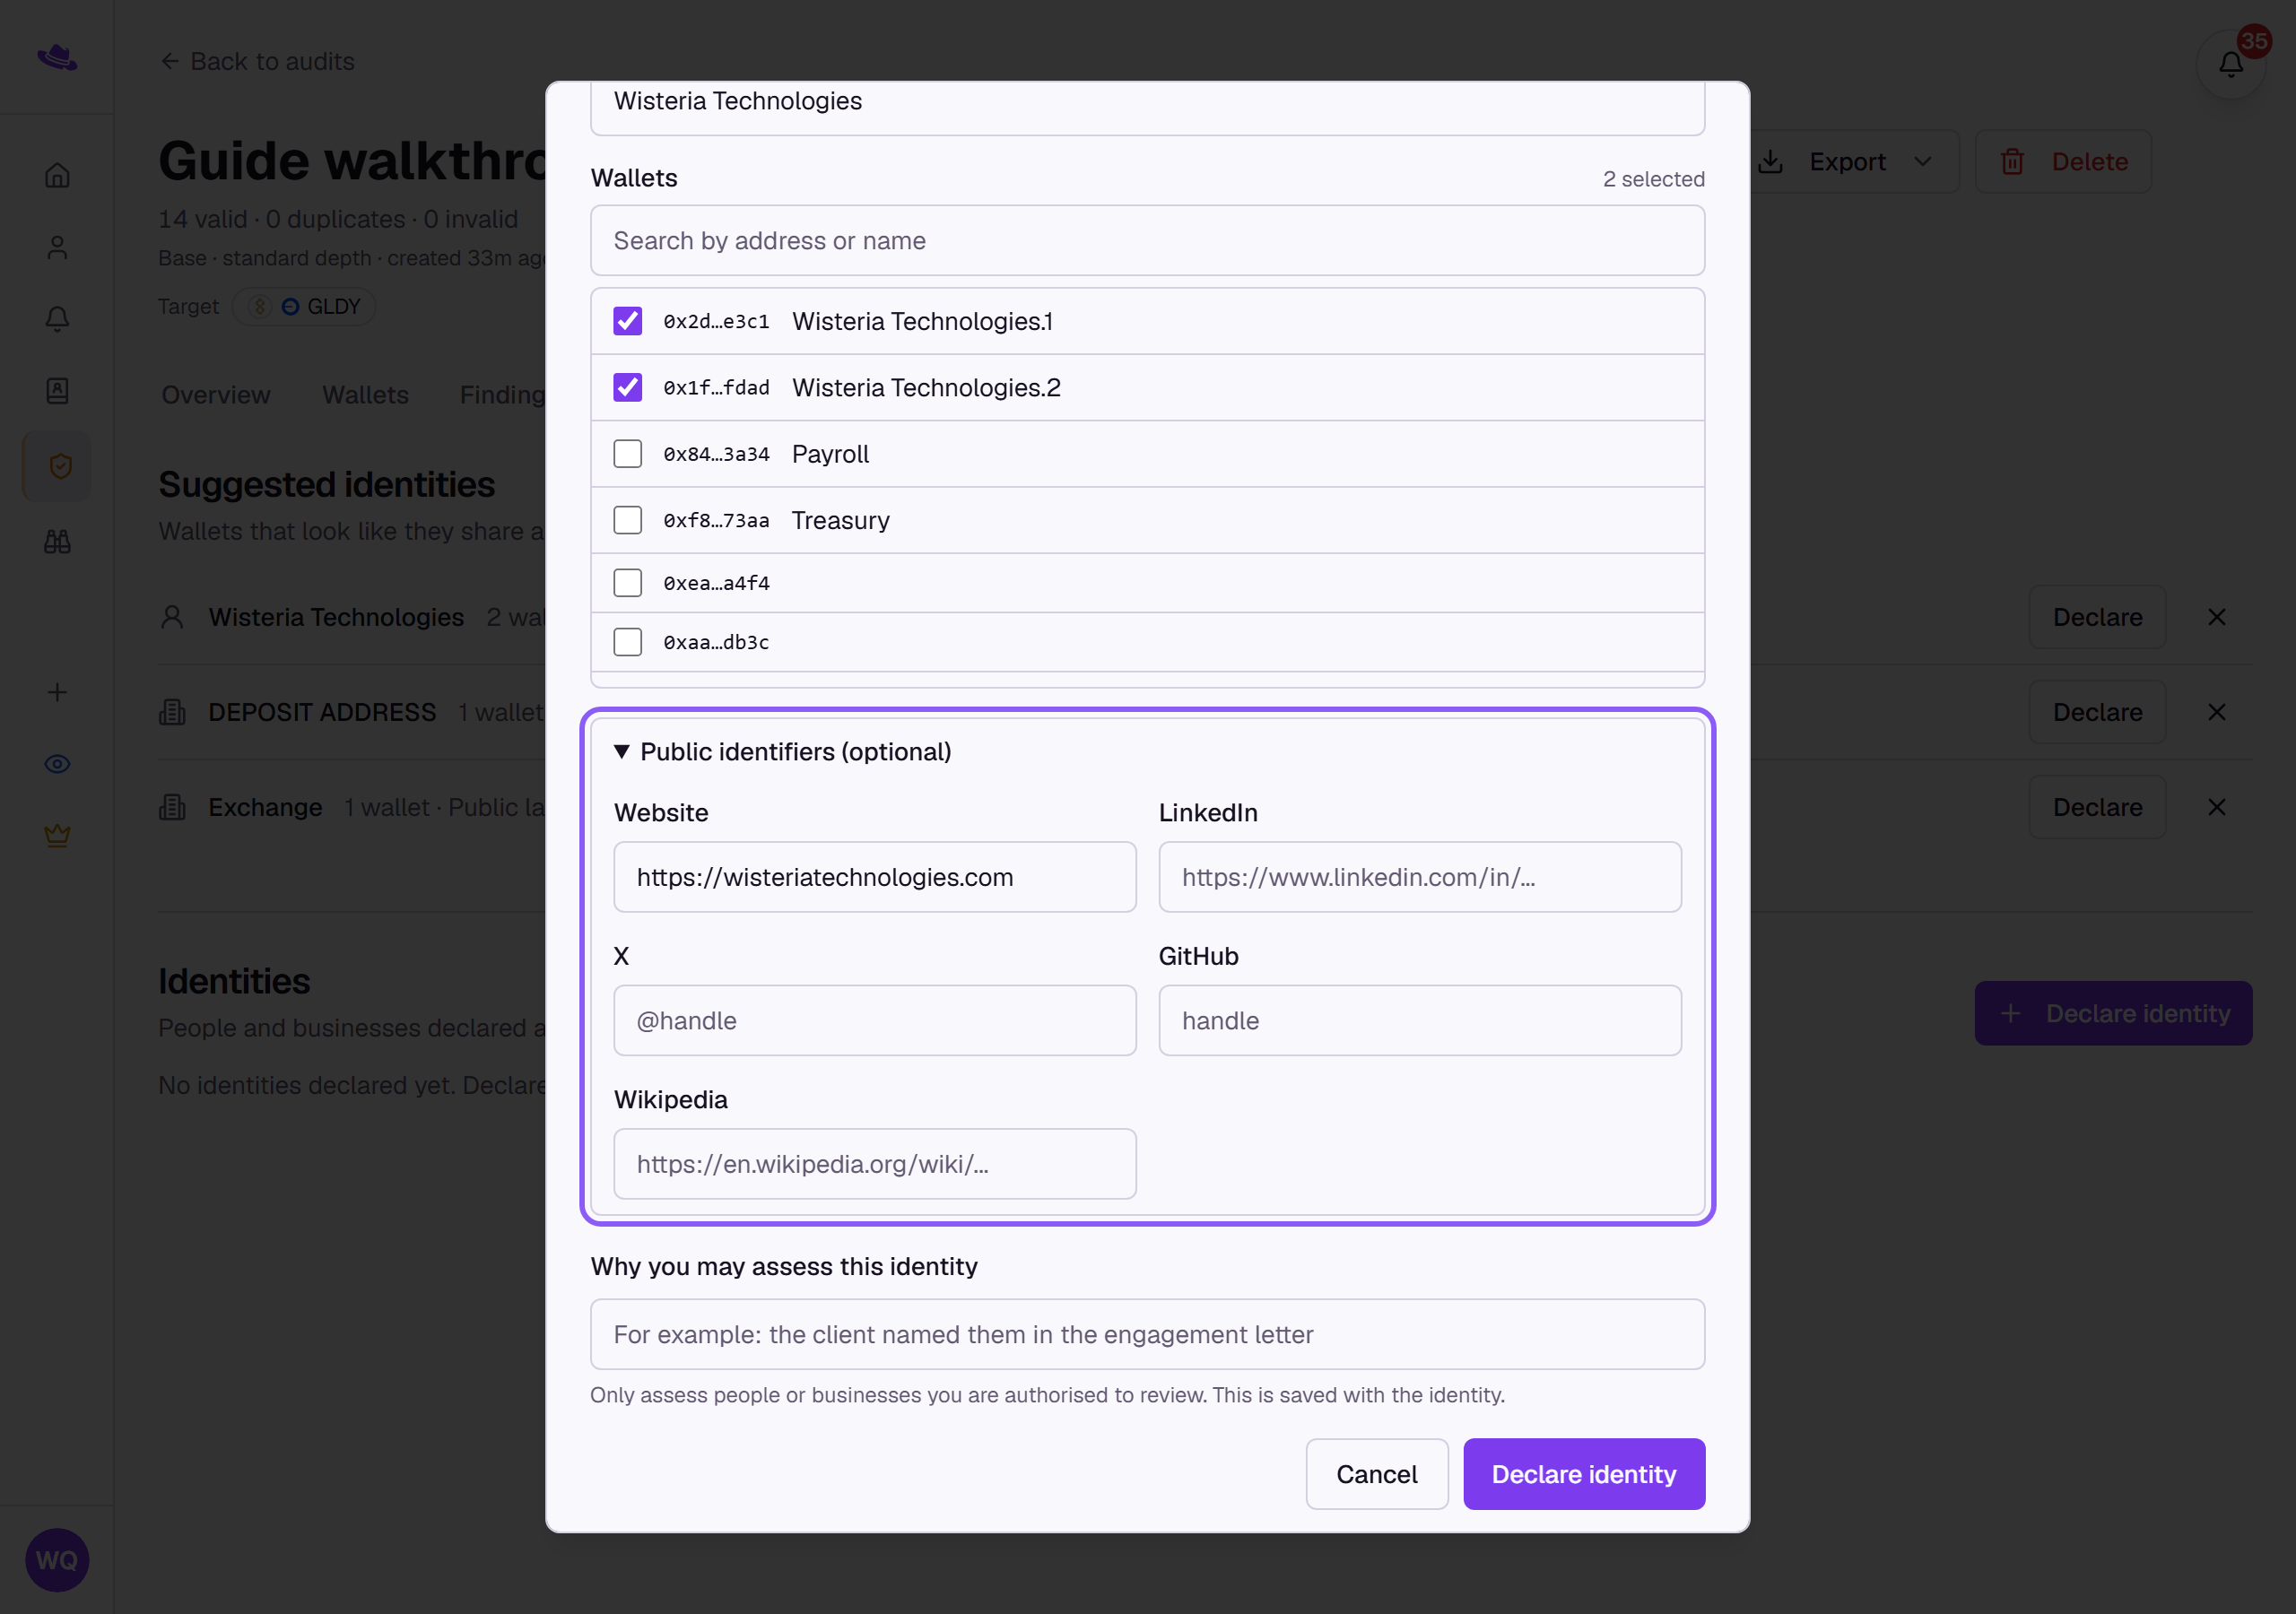The height and width of the screenshot is (1614, 2296).
Task: Click Declare for Exchange suggestion
Action: coord(2097,807)
